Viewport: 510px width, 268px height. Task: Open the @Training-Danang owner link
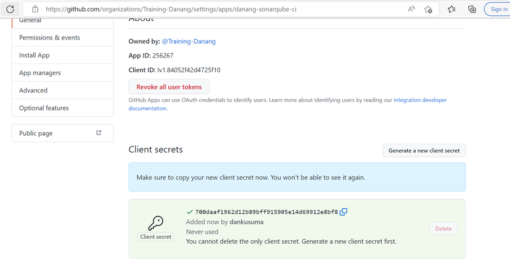[189, 41]
